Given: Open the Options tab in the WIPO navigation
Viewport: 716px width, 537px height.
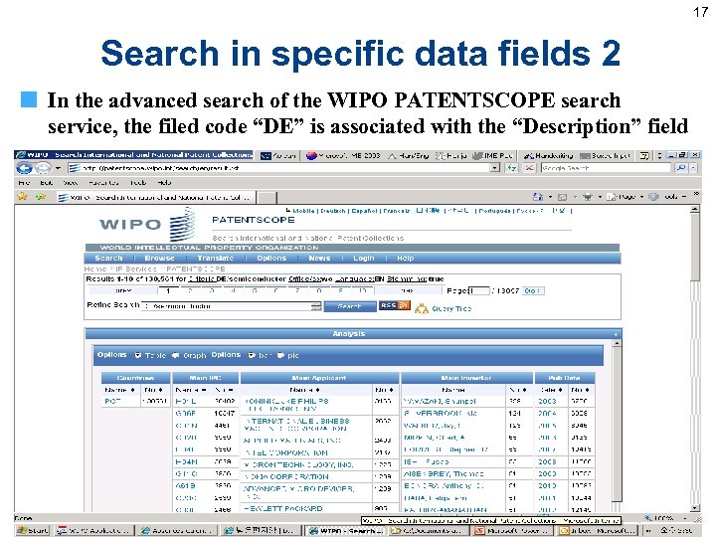Looking at the screenshot, I should coord(271,258).
